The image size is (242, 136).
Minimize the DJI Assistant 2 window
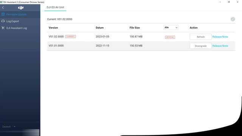[x=220, y=2]
